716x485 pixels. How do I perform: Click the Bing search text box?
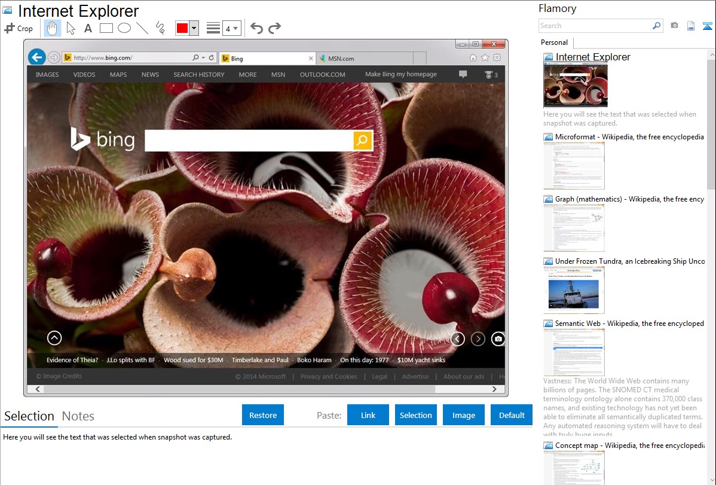[249, 141]
